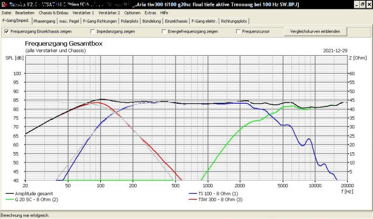Switch to the F-Gang Richtungen tab

tap(100, 21)
